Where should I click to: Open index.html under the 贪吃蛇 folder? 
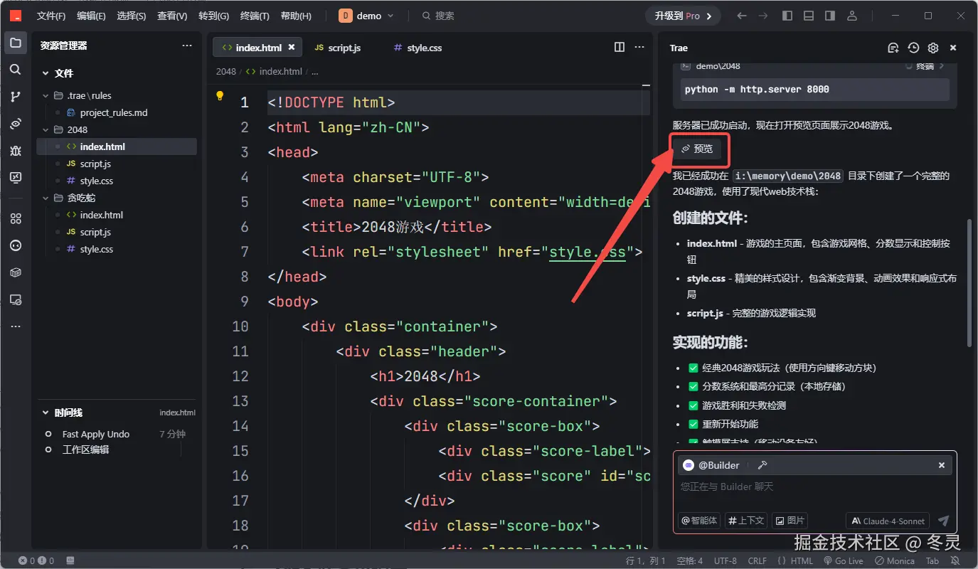(102, 215)
